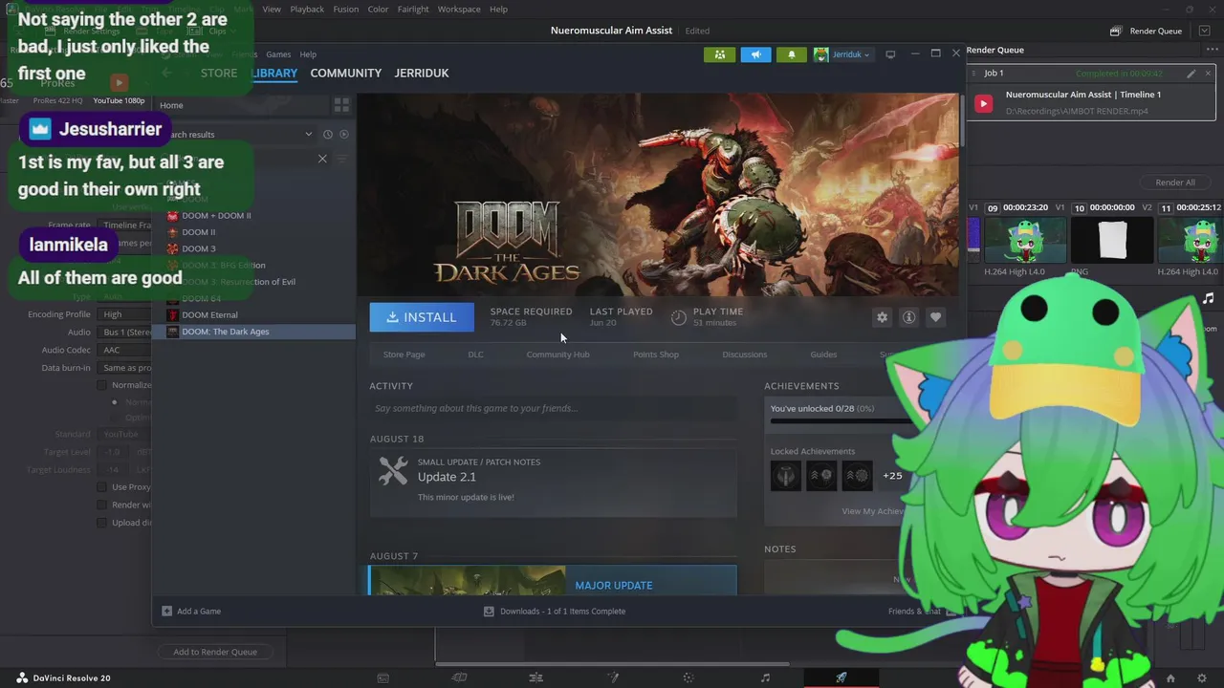Switch to Steam COMMUNITY tab
This screenshot has height=688, width=1224.
(345, 73)
